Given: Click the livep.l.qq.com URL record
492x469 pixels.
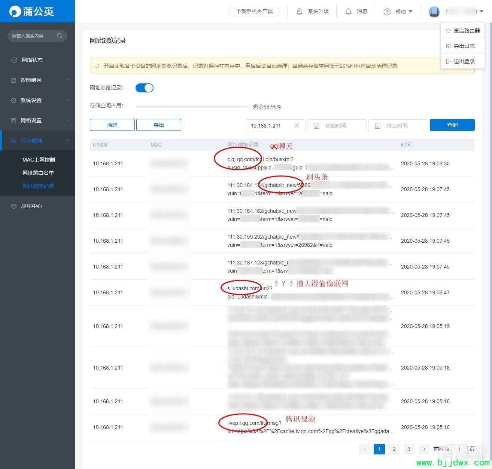Looking at the screenshot, I should pyautogui.click(x=310, y=427).
